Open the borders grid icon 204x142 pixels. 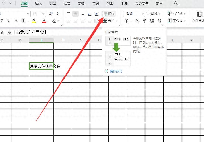[x=23, y=21]
